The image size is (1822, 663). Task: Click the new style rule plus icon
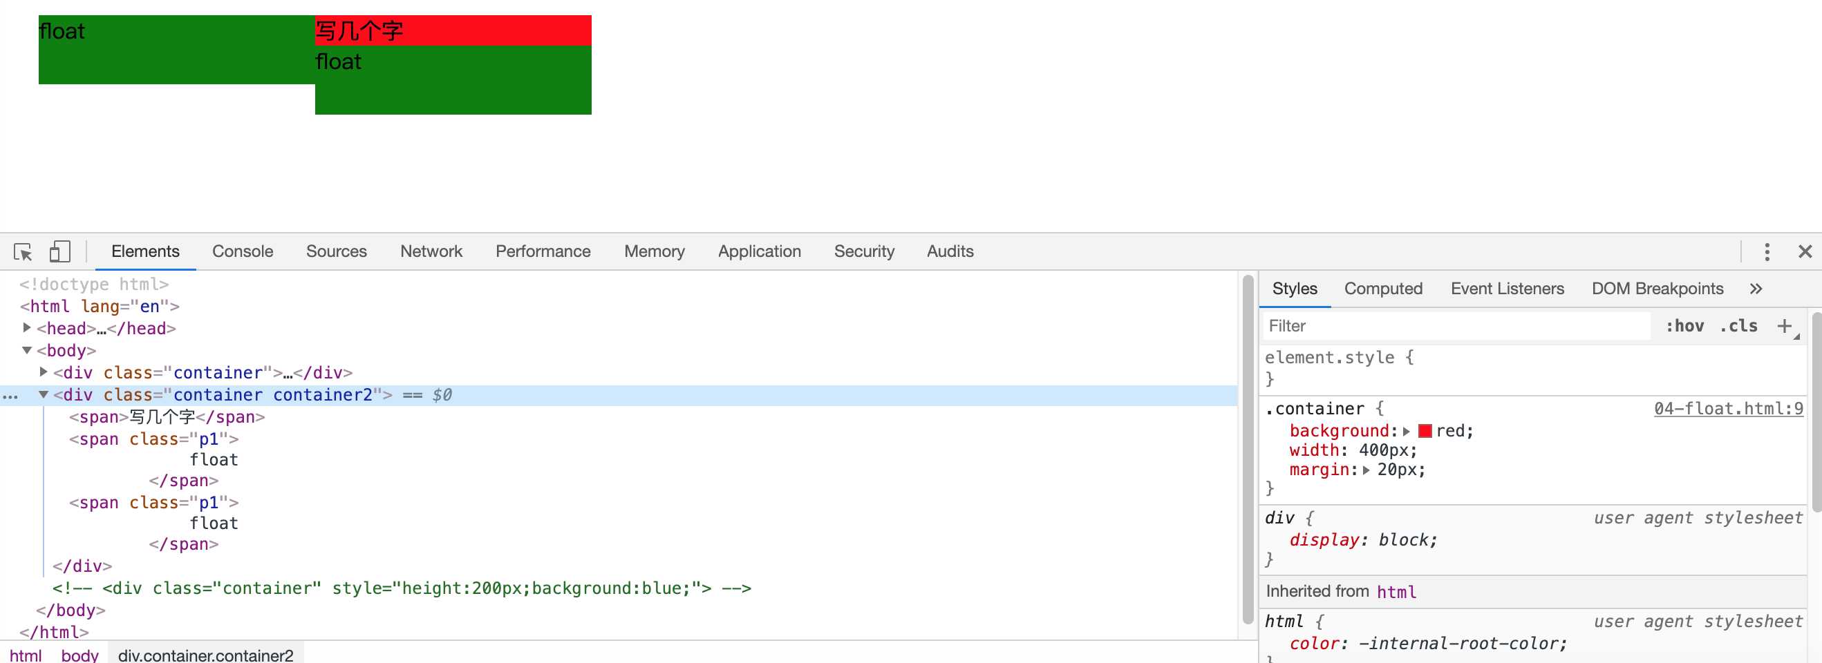coord(1785,326)
